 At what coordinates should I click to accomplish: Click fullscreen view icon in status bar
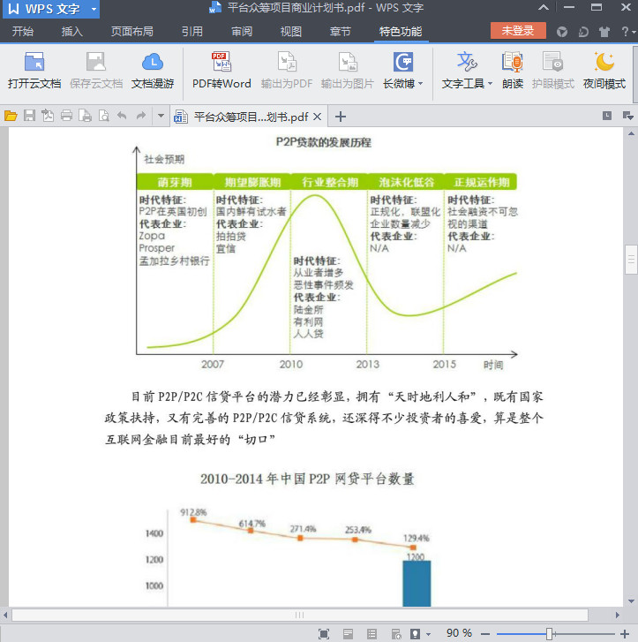pos(324,634)
